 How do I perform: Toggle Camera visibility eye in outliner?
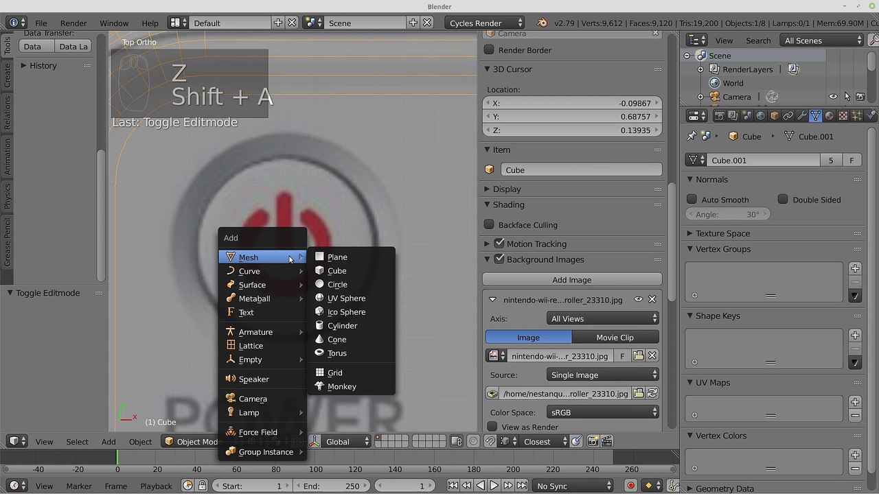pos(833,97)
